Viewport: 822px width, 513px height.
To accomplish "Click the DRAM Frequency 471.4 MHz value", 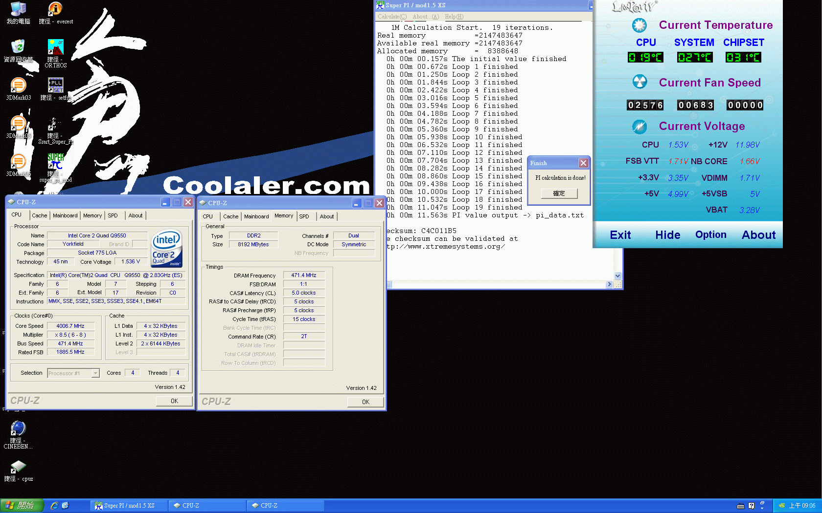I will (x=304, y=276).
